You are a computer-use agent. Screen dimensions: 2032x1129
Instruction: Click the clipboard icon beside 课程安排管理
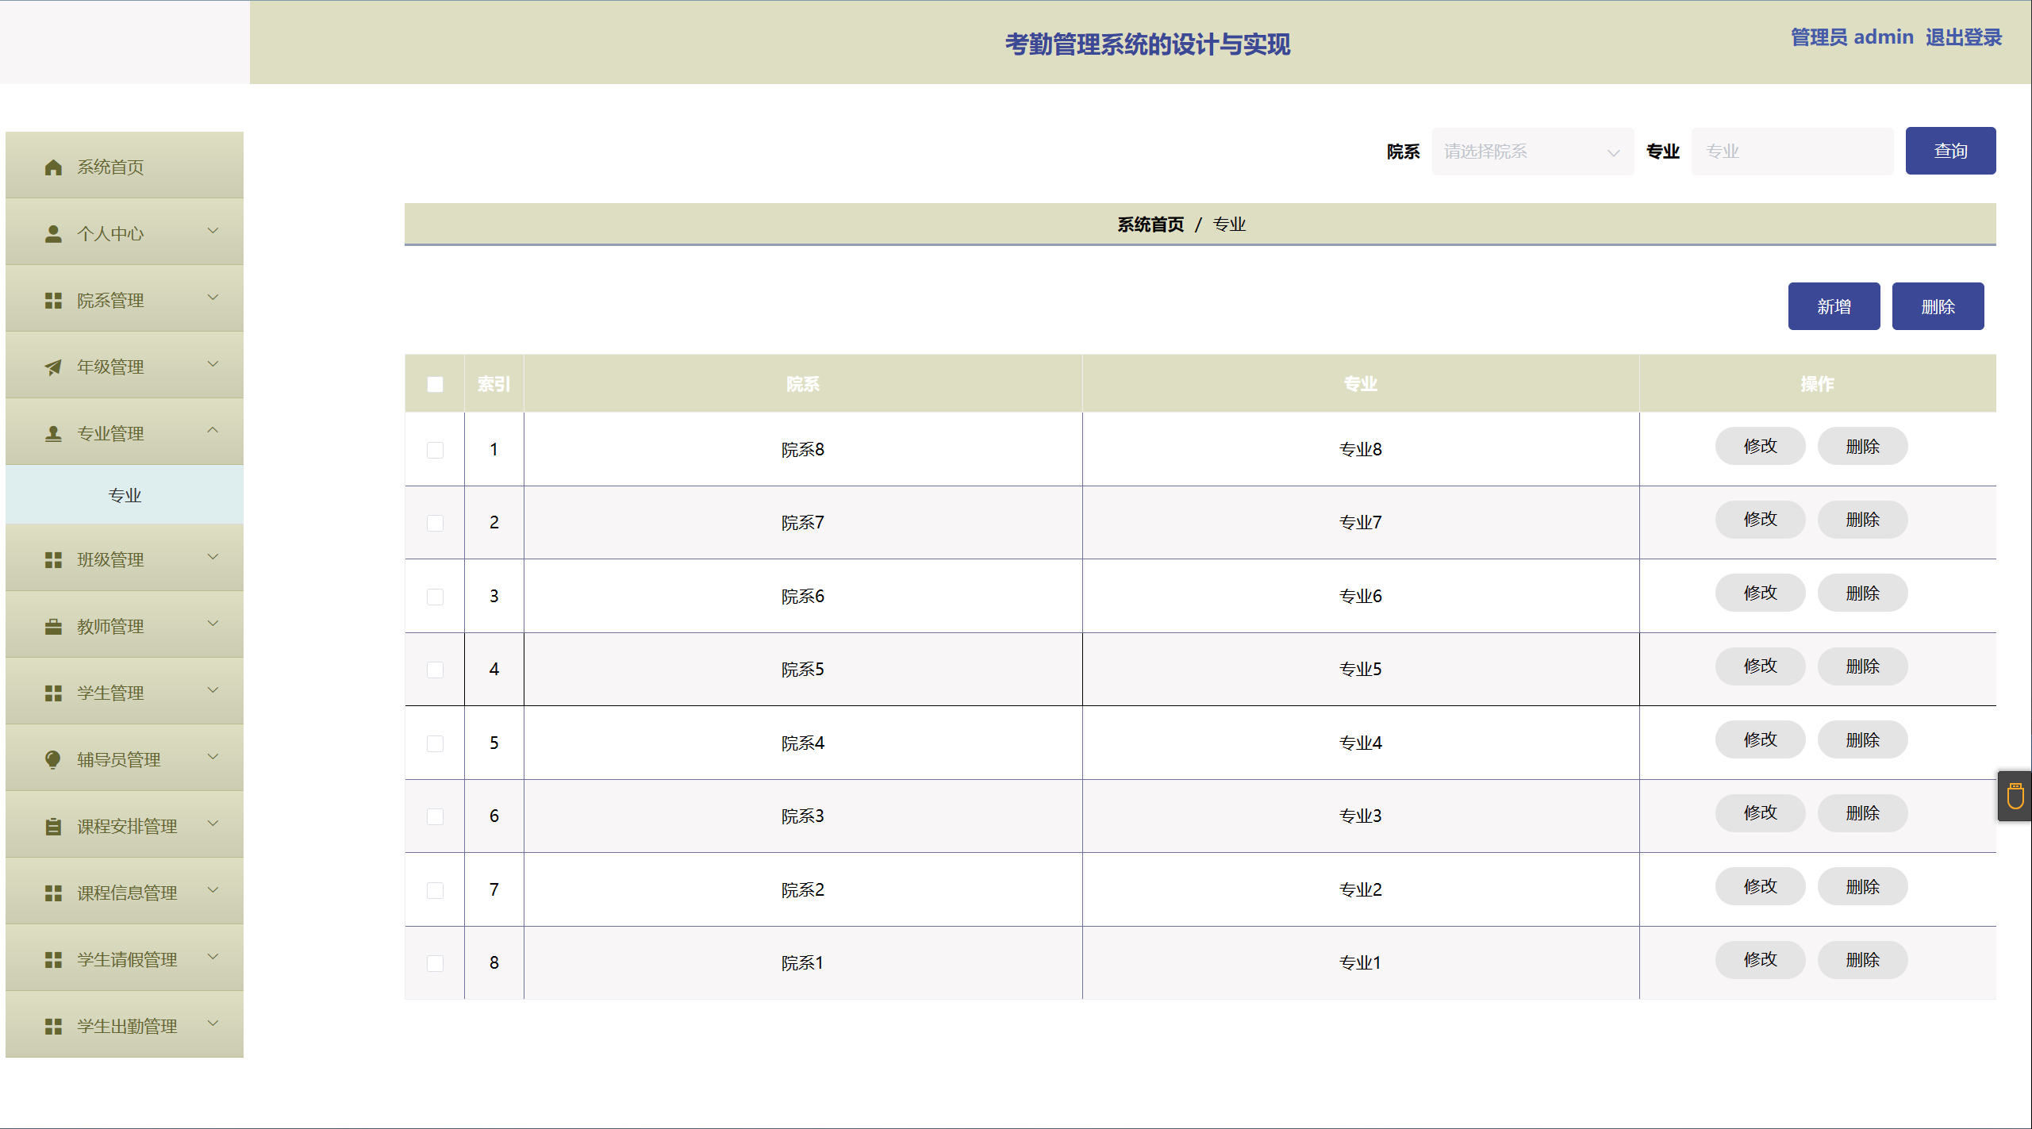(x=53, y=827)
